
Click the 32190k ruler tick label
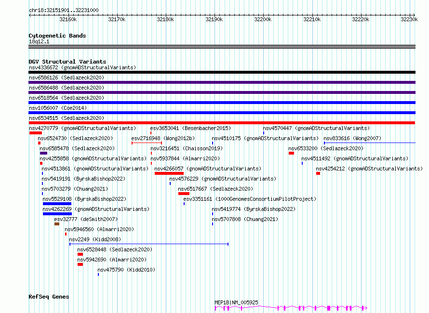point(214,19)
